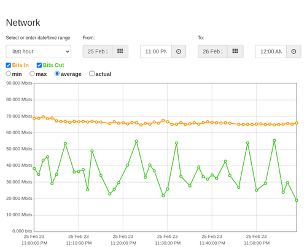Click the first green Bits Out data point
Viewport: 307px width, 247px height.
tap(34, 169)
